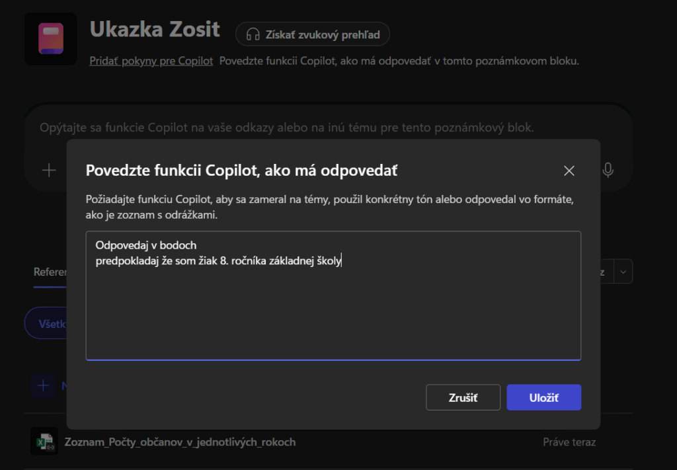This screenshot has height=470, width=677.
Task: Click the headphones icon
Action: [253, 34]
